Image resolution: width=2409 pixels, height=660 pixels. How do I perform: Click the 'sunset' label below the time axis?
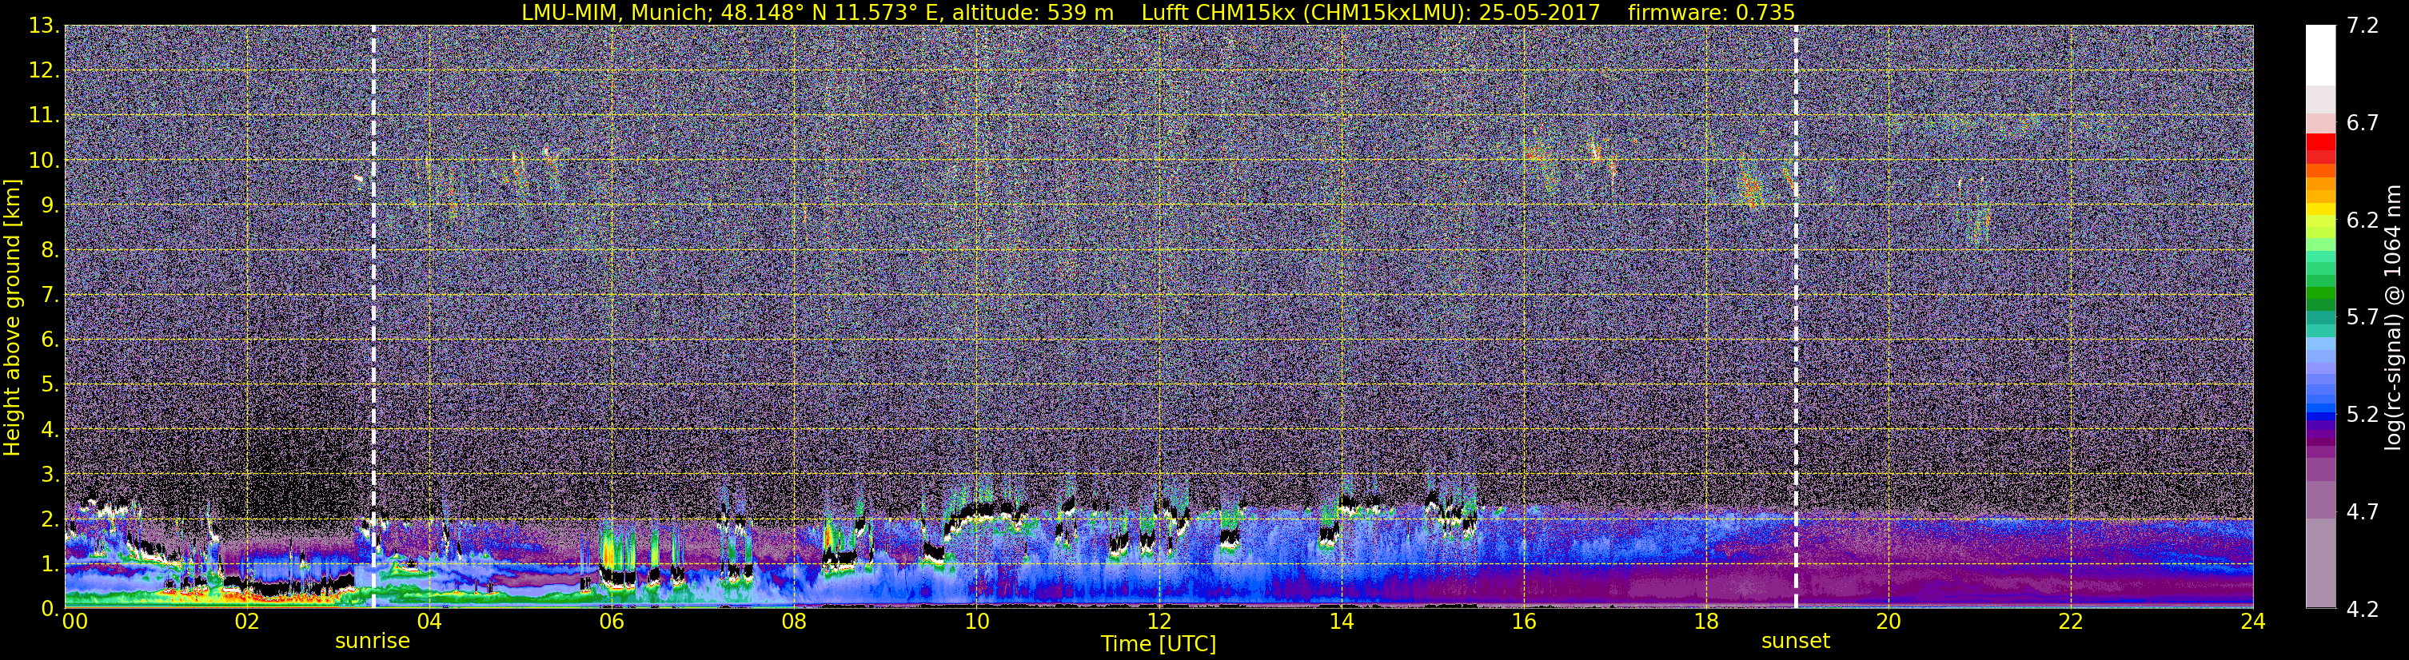tap(1796, 642)
